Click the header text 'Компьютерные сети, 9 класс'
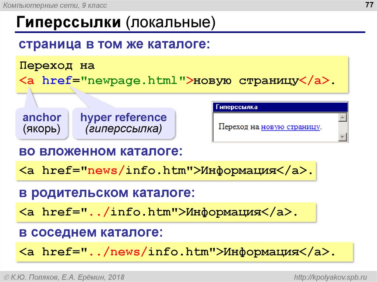 (x=55, y=5)
